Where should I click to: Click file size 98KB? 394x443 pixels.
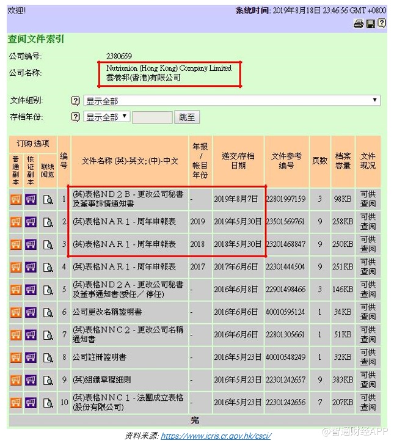pos(343,199)
